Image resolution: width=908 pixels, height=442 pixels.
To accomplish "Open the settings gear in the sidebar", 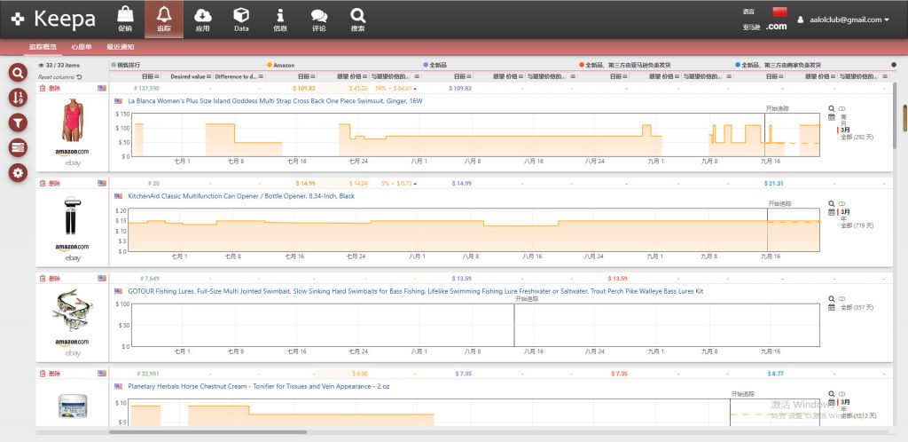I will click(x=16, y=172).
